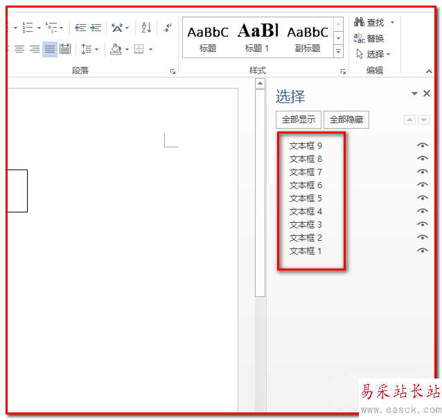Select 文本框 1 in the list
The image size is (442, 420).
point(306,250)
